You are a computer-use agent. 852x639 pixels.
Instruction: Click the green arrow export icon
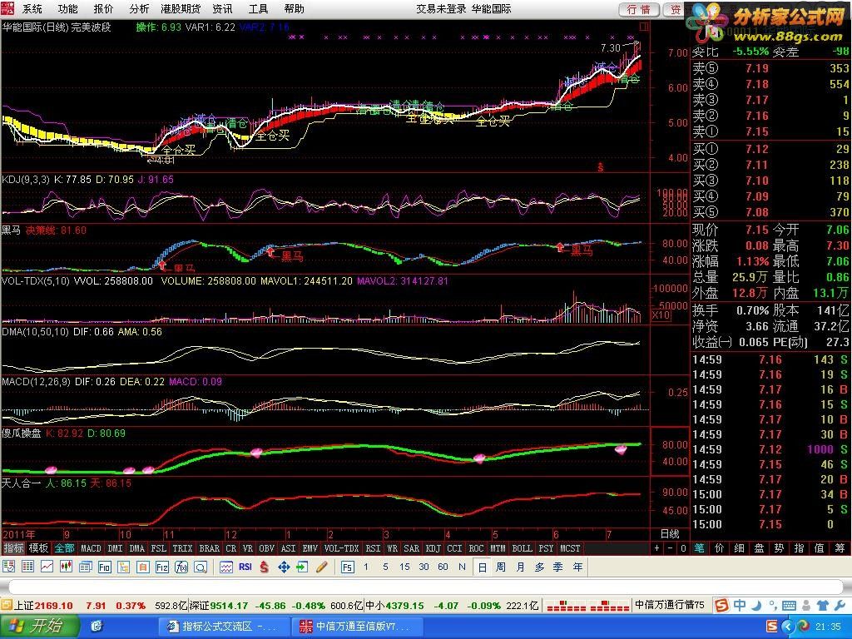point(302,567)
